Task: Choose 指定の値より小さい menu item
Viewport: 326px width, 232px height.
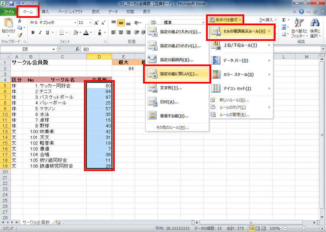Action: point(177,46)
